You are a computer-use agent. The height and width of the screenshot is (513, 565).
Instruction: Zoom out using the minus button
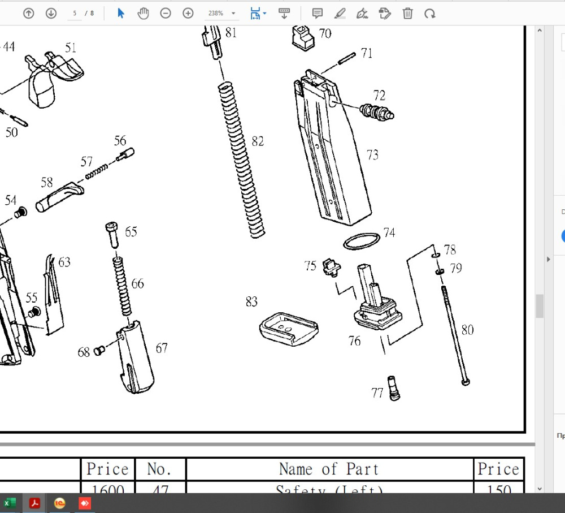(166, 14)
